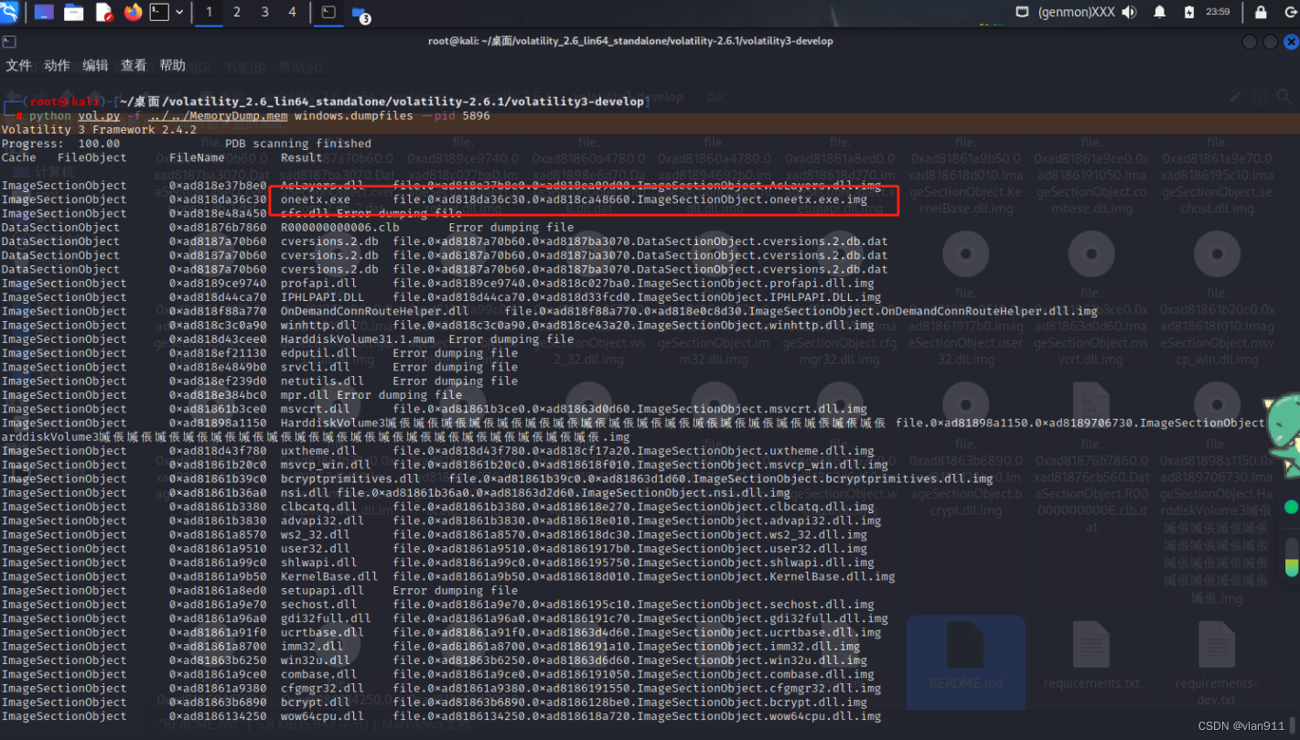Click the vertical gauge under the mascot

pos(1291,557)
